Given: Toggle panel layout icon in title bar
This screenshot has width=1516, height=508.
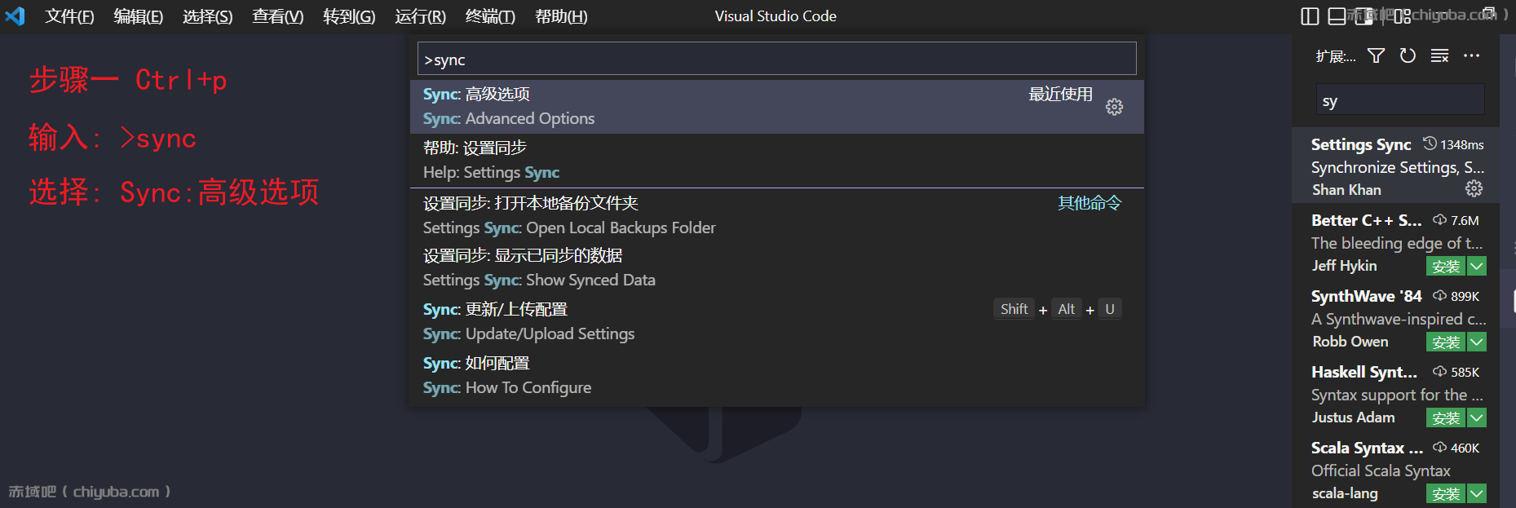Looking at the screenshot, I should (1337, 16).
